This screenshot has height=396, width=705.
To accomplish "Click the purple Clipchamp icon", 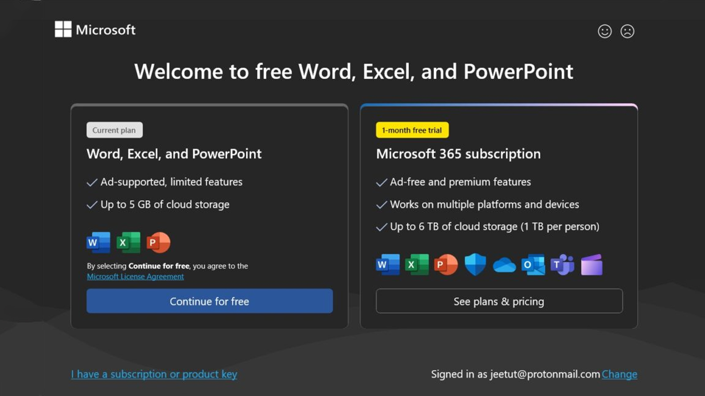I will coord(591,264).
